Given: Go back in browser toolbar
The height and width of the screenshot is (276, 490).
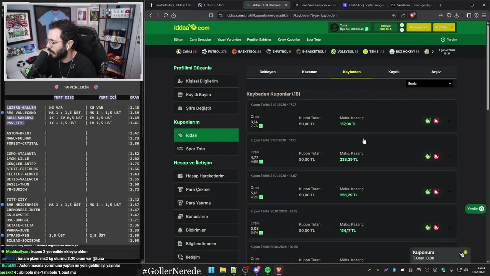Looking at the screenshot, I should 150,15.
